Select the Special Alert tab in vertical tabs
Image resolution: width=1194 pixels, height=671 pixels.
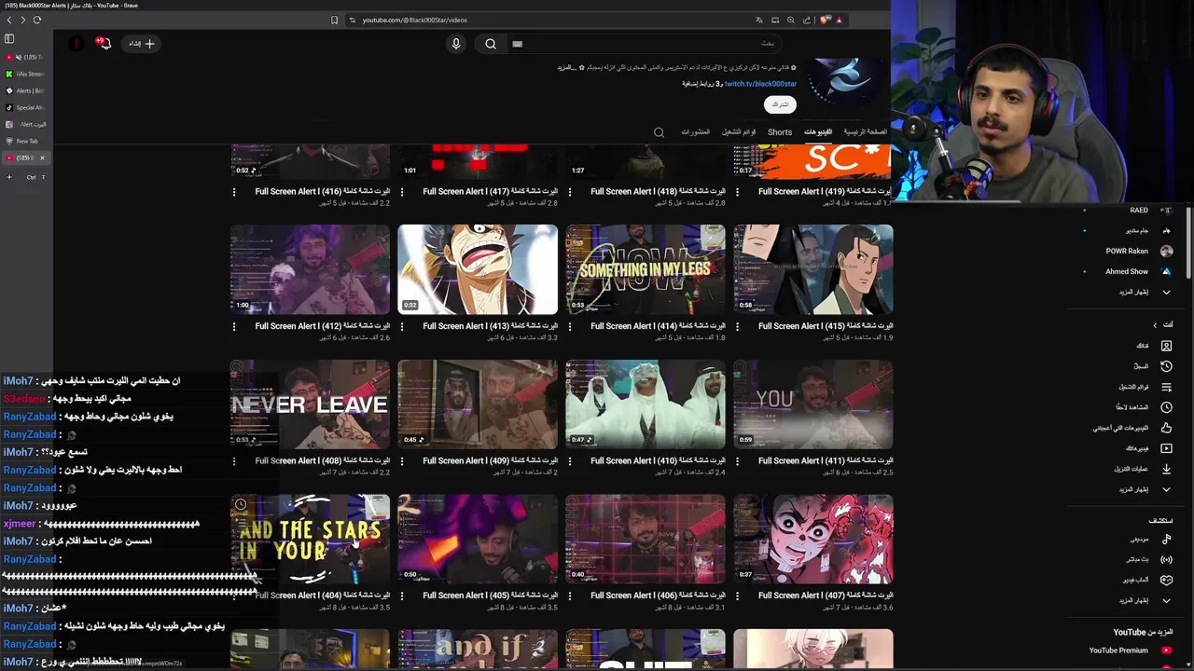tap(26, 107)
